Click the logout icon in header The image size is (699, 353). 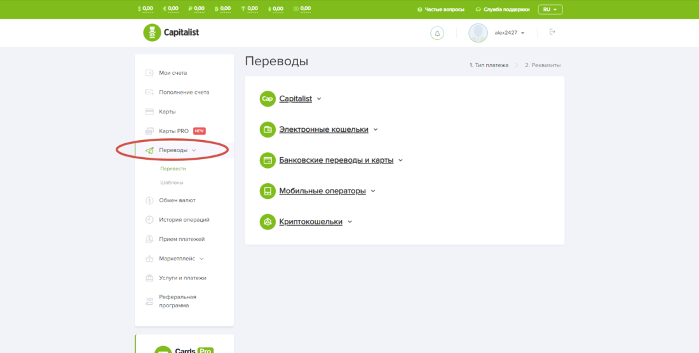(x=552, y=32)
